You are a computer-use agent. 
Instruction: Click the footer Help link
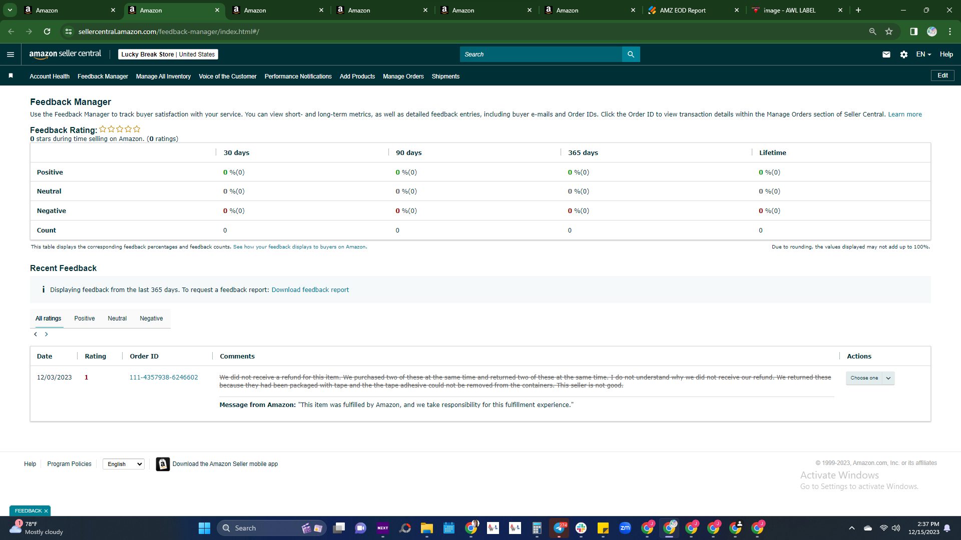(x=30, y=464)
